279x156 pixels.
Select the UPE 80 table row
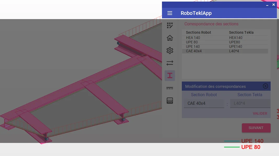coord(225,42)
